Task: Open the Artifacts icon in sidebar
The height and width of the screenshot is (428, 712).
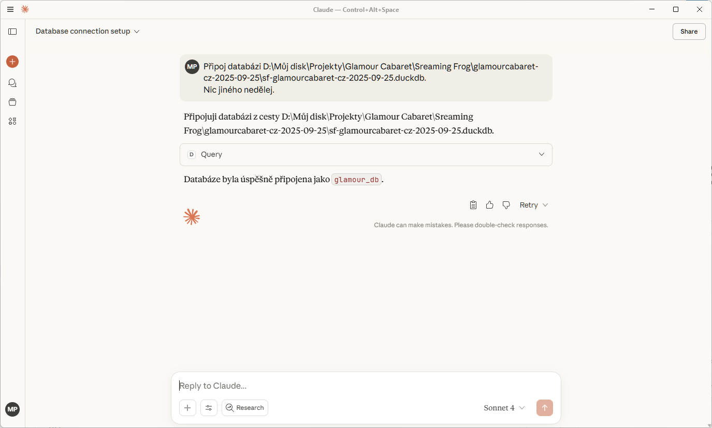Action: point(12,121)
